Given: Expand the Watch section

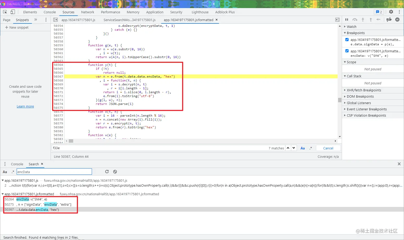Looking at the screenshot, I should pyautogui.click(x=373, y=27).
